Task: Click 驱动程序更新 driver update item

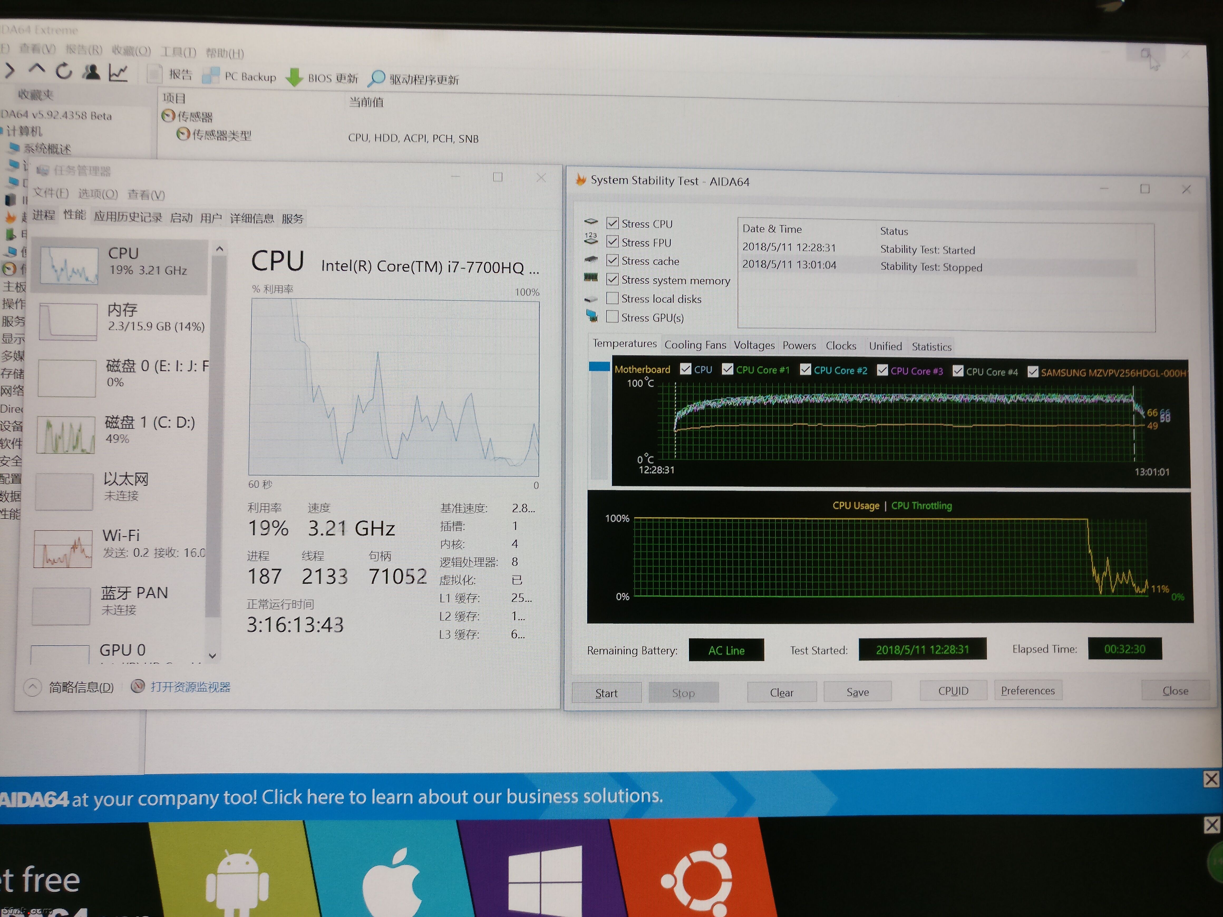Action: (414, 80)
